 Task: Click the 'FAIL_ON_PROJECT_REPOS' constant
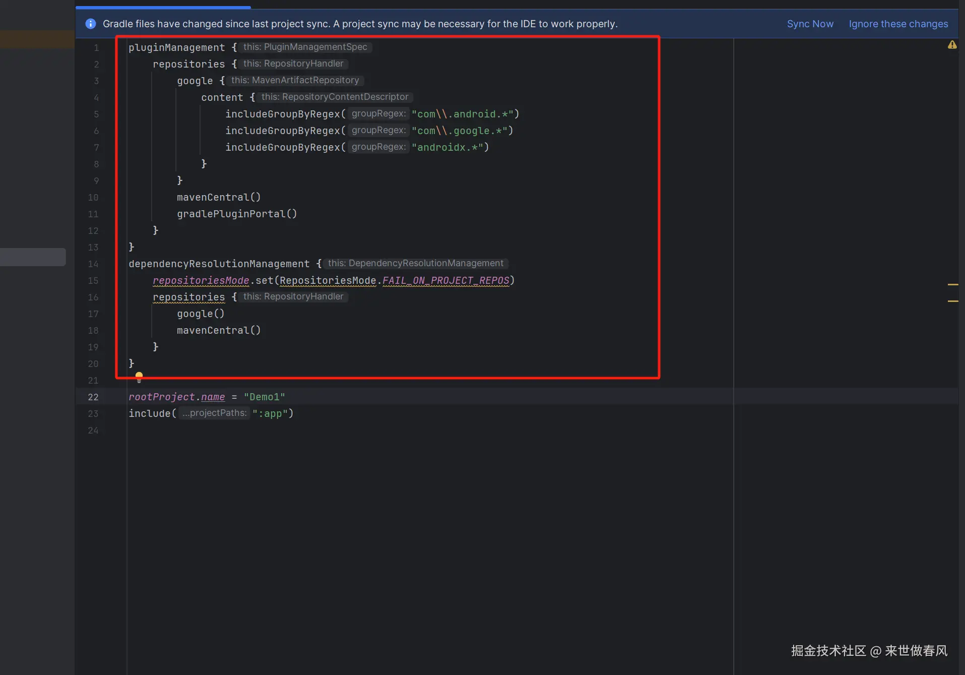[445, 280]
